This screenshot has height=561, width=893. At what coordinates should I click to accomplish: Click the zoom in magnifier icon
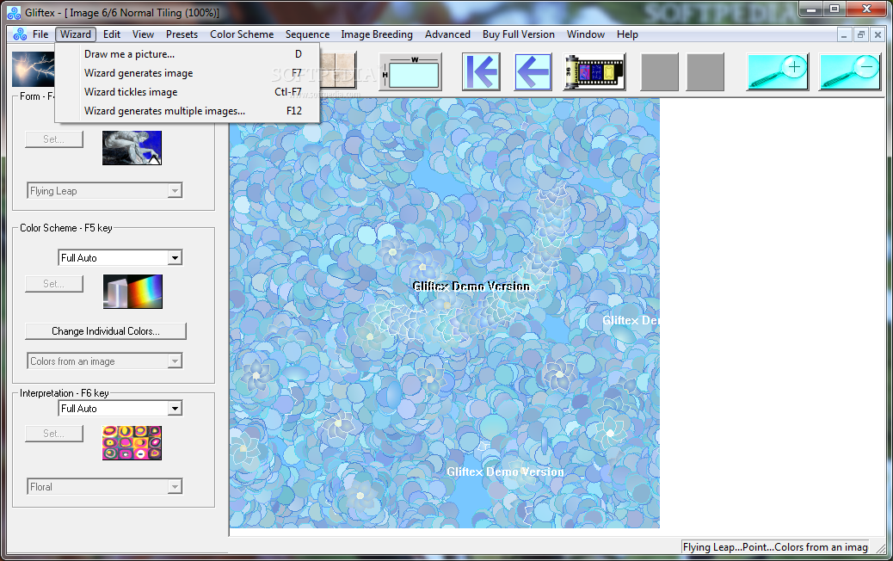778,71
